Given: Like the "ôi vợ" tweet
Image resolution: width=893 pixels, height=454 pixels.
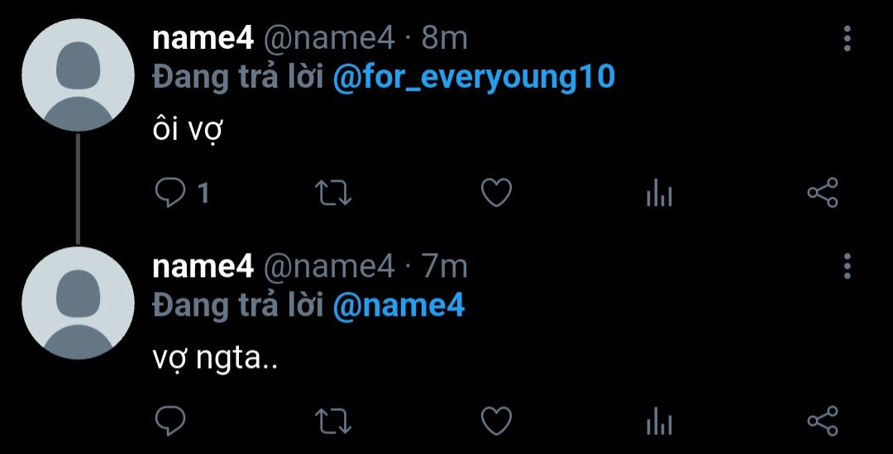Looking at the screenshot, I should point(496,194).
